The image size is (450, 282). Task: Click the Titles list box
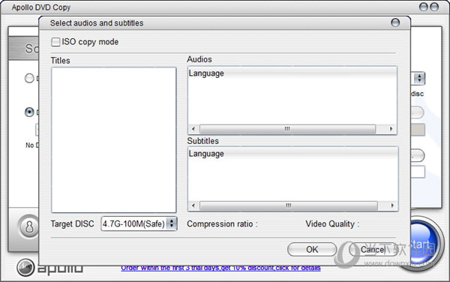(x=114, y=139)
